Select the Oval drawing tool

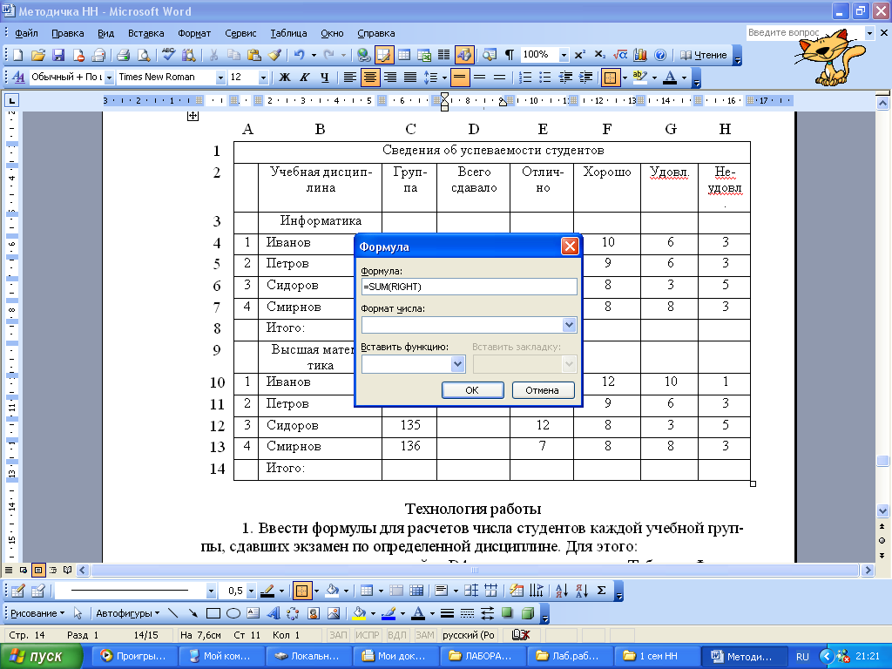233,613
